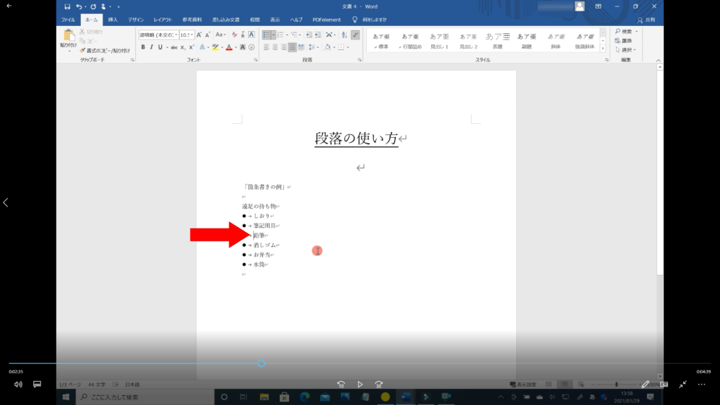
Task: Toggle show/hide paragraph marks button
Action: pyautogui.click(x=355, y=34)
